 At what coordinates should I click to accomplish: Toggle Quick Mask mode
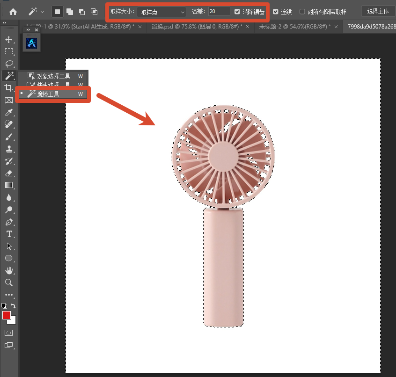pos(8,333)
